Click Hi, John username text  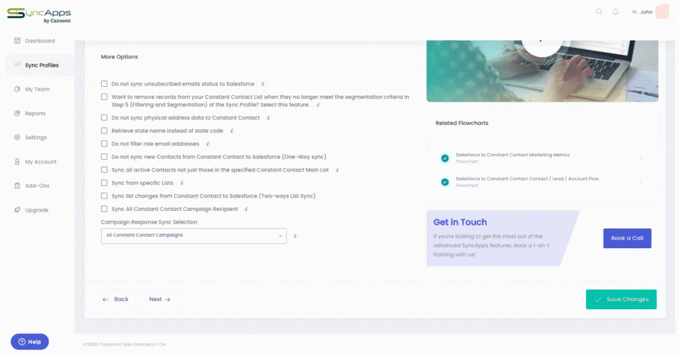click(x=642, y=12)
